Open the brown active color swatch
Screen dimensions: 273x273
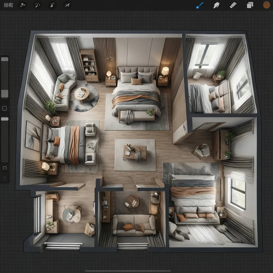[266, 5]
